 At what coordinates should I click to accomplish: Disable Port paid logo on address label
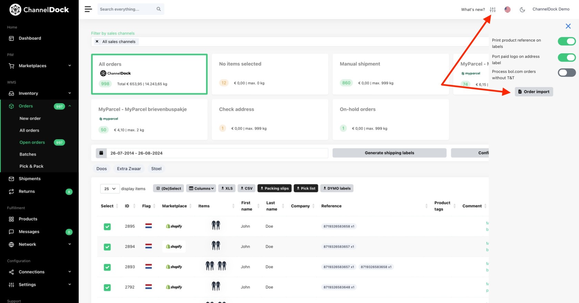pyautogui.click(x=567, y=57)
